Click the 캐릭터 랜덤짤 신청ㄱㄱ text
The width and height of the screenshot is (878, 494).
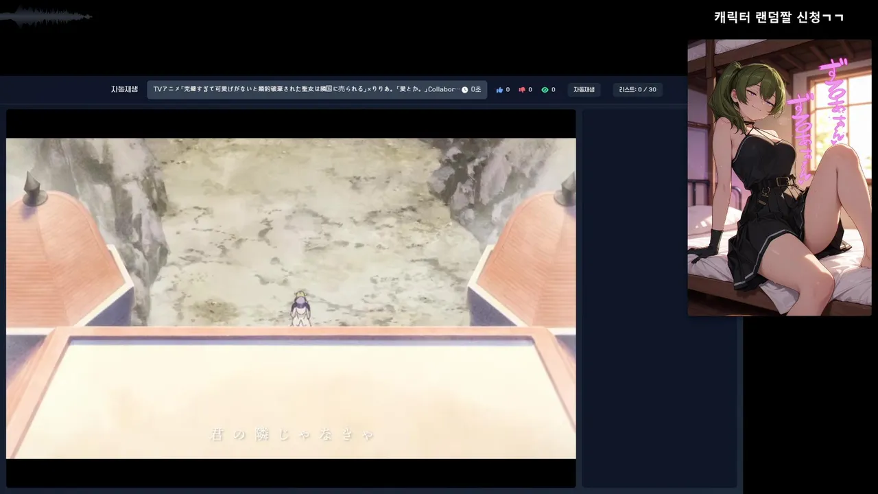tap(779, 18)
